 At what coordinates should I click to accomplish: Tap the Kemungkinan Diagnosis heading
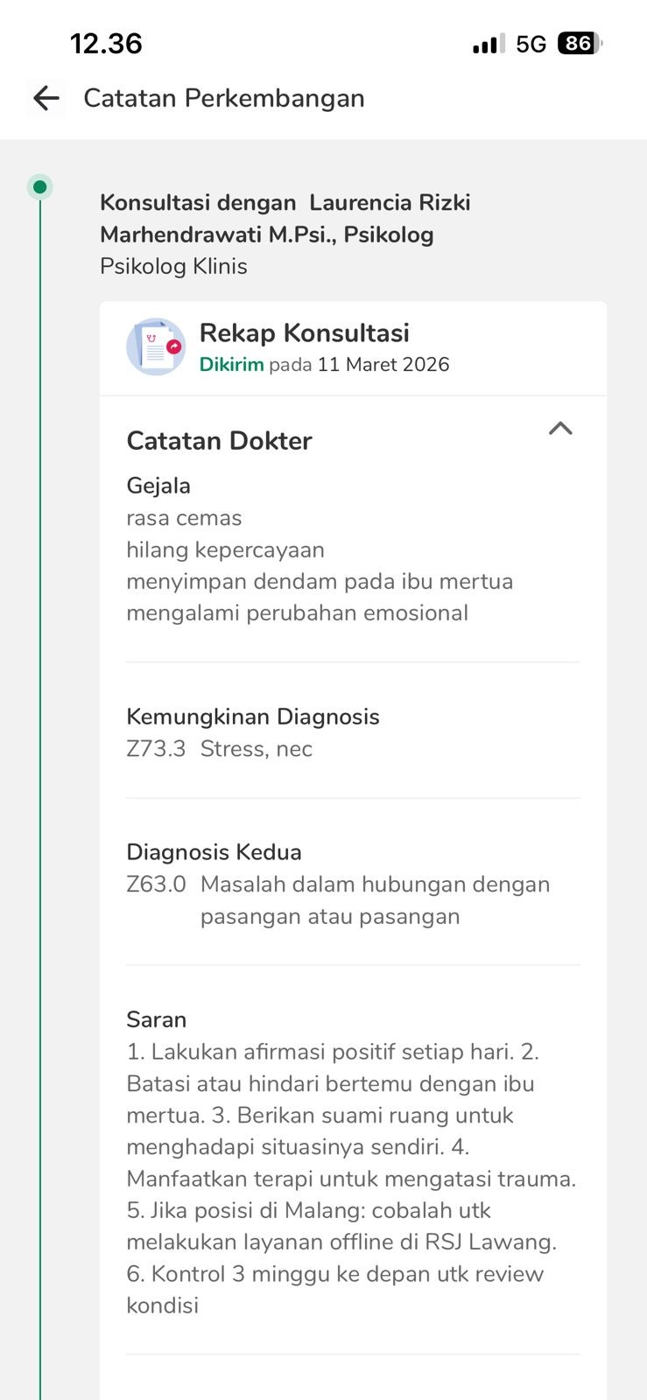(253, 717)
